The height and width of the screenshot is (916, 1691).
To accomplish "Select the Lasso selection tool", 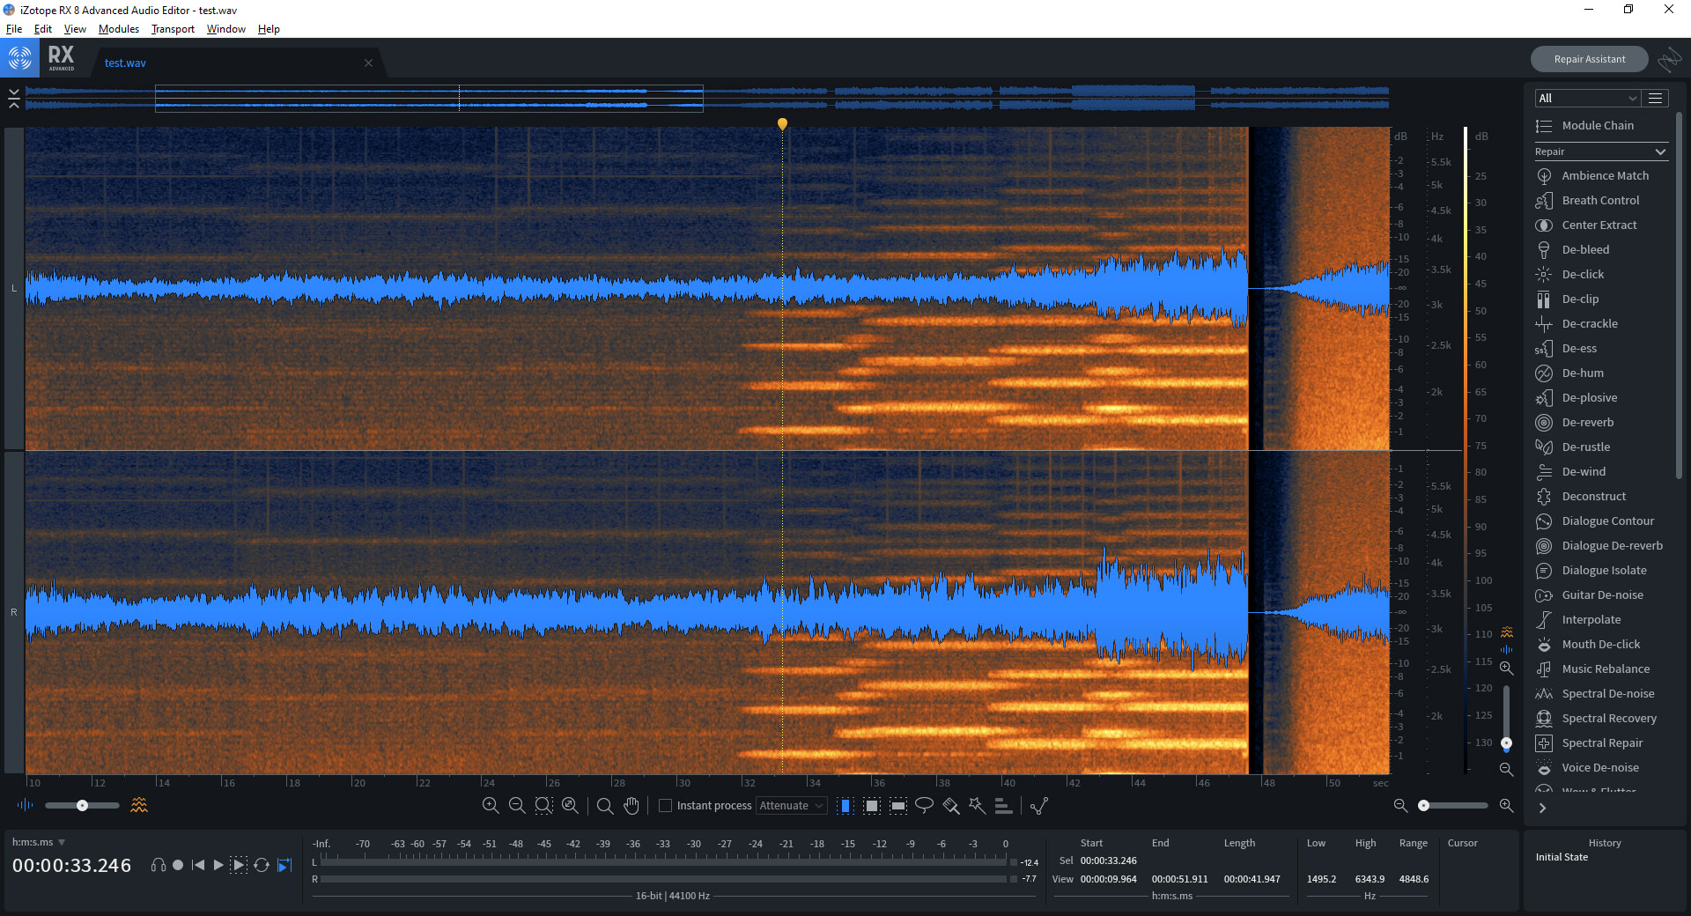I will 924,805.
